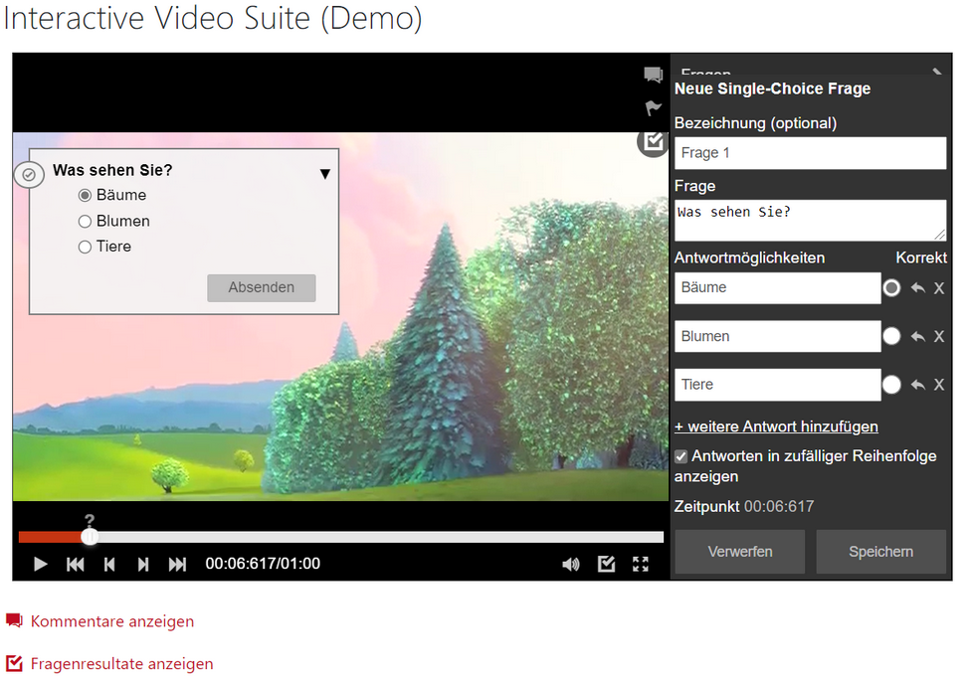Step one frame forward in video
Viewport: 972px width, 683px height.
[143, 564]
